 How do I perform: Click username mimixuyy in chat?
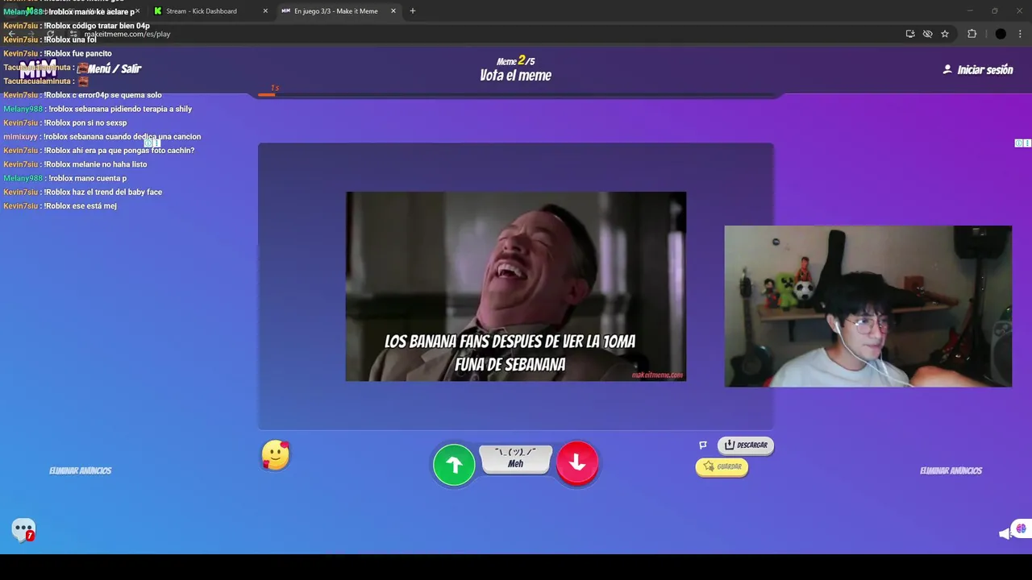20,137
